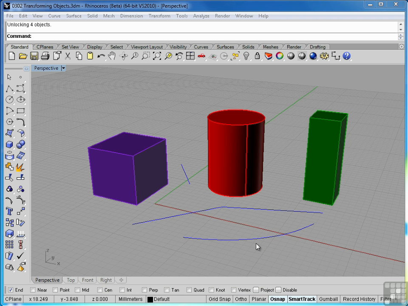The height and width of the screenshot is (306, 408).
Task: Click the Copy icon in Standard toolbar
Action: (79, 56)
